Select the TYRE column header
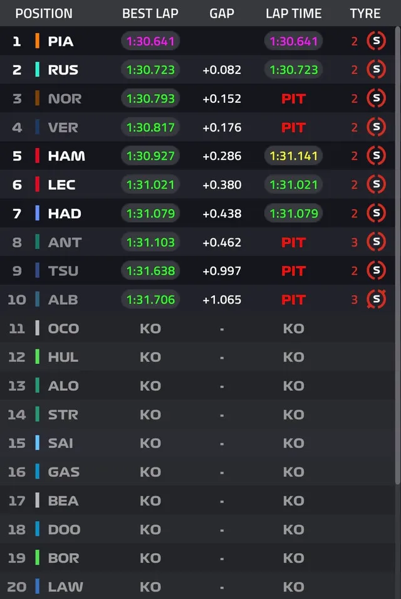The height and width of the screenshot is (599, 401). [x=365, y=14]
